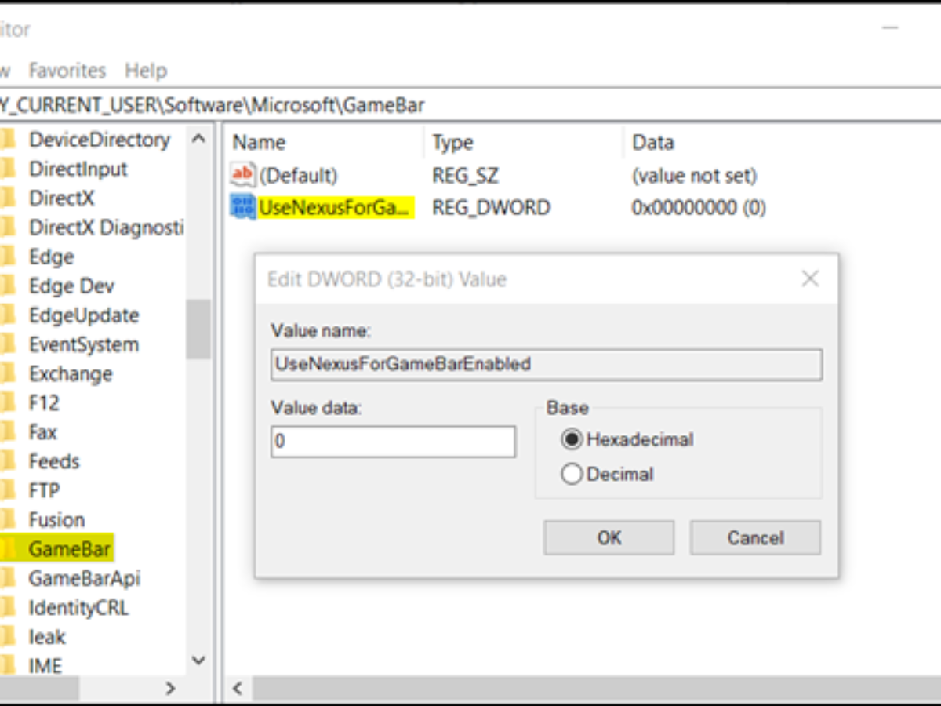Click the (Default) string value icon
Viewport: 941px width, 706px height.
click(x=243, y=174)
